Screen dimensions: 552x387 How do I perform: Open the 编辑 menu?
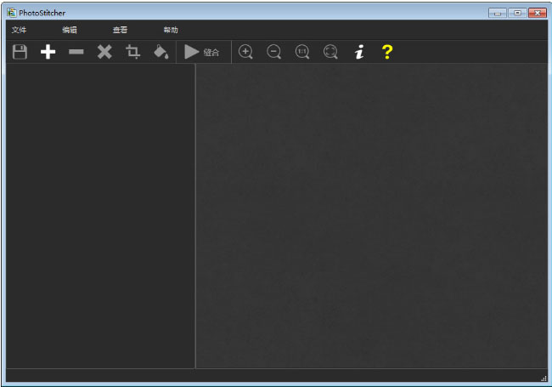(70, 30)
